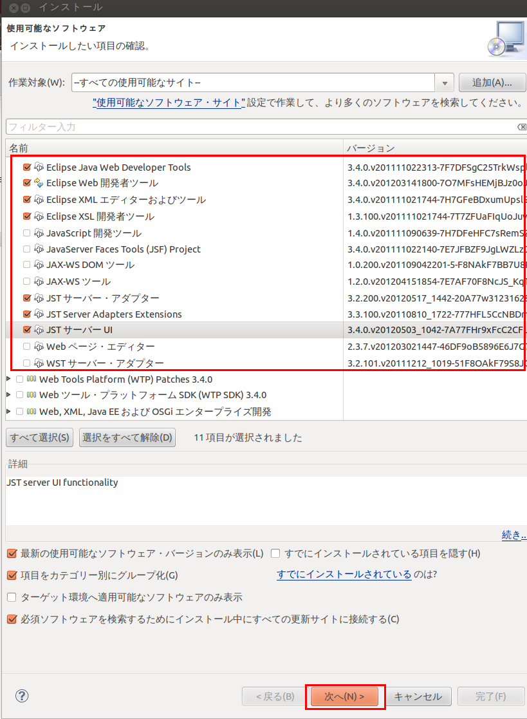Open help with the question mark icon
The image size is (527, 719).
tap(22, 696)
